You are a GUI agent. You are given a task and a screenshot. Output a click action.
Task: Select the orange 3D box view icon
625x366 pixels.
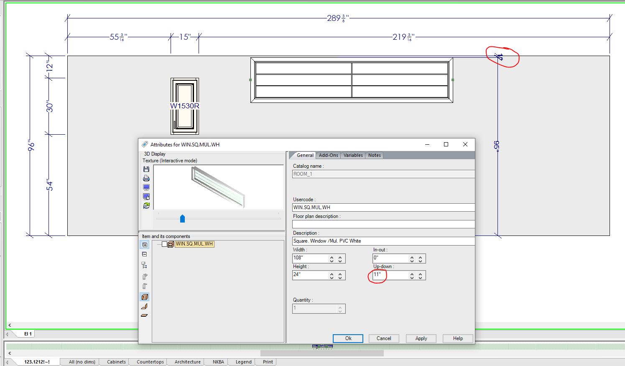(145, 297)
